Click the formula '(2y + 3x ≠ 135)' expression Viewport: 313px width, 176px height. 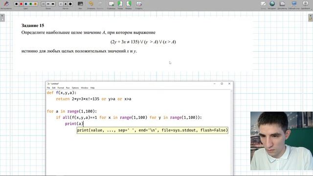125,42
